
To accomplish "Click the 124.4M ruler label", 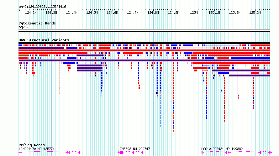I will pos(71,13).
